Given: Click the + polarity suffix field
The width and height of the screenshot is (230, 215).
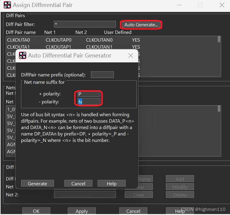Looking at the screenshot, I should pyautogui.click(x=89, y=94).
